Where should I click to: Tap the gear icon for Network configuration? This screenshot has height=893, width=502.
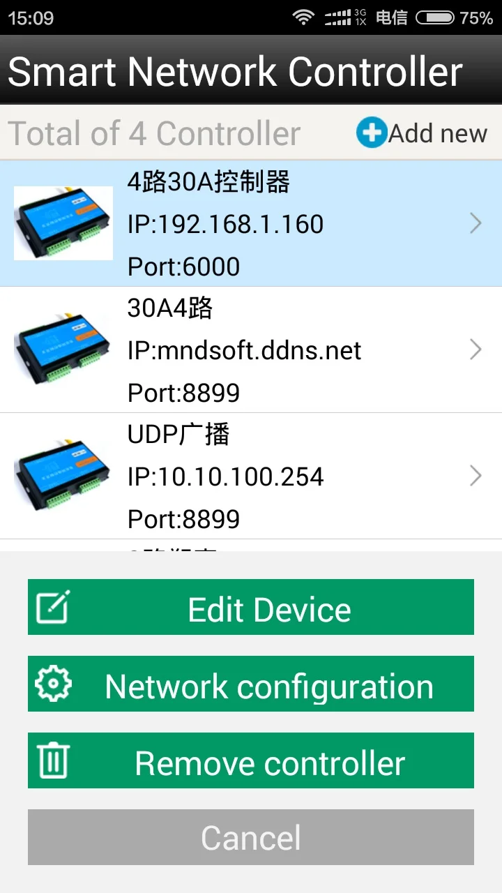(x=53, y=684)
